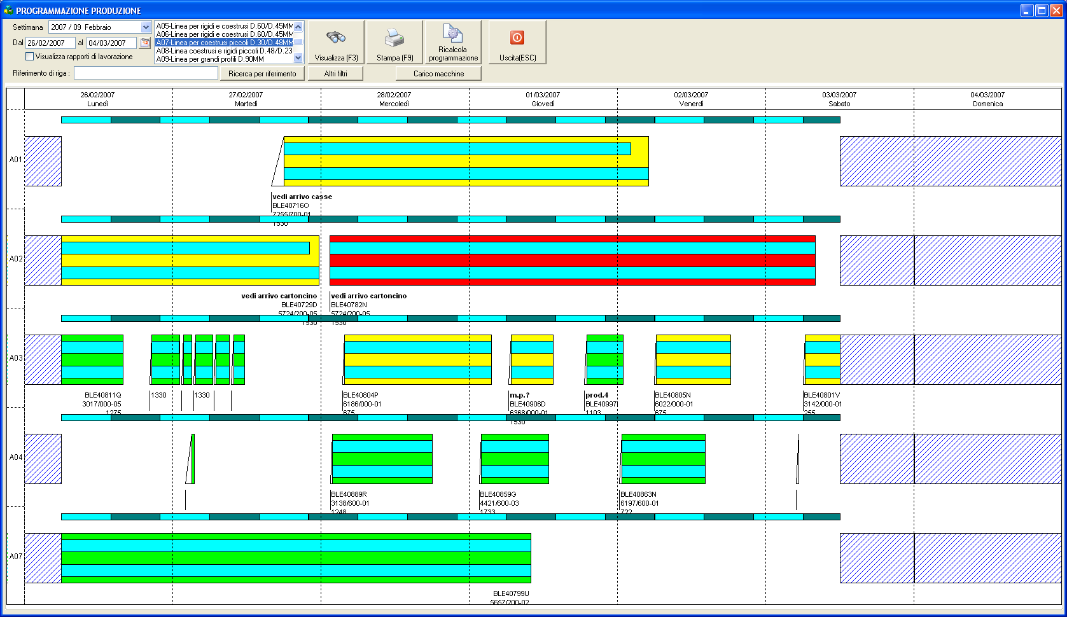Maximize the Programmazione Produzione window
Image resolution: width=1067 pixels, height=617 pixels.
1042,10
